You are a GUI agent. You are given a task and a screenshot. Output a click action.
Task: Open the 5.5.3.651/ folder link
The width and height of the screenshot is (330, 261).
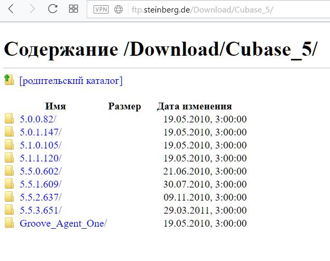pyautogui.click(x=41, y=210)
